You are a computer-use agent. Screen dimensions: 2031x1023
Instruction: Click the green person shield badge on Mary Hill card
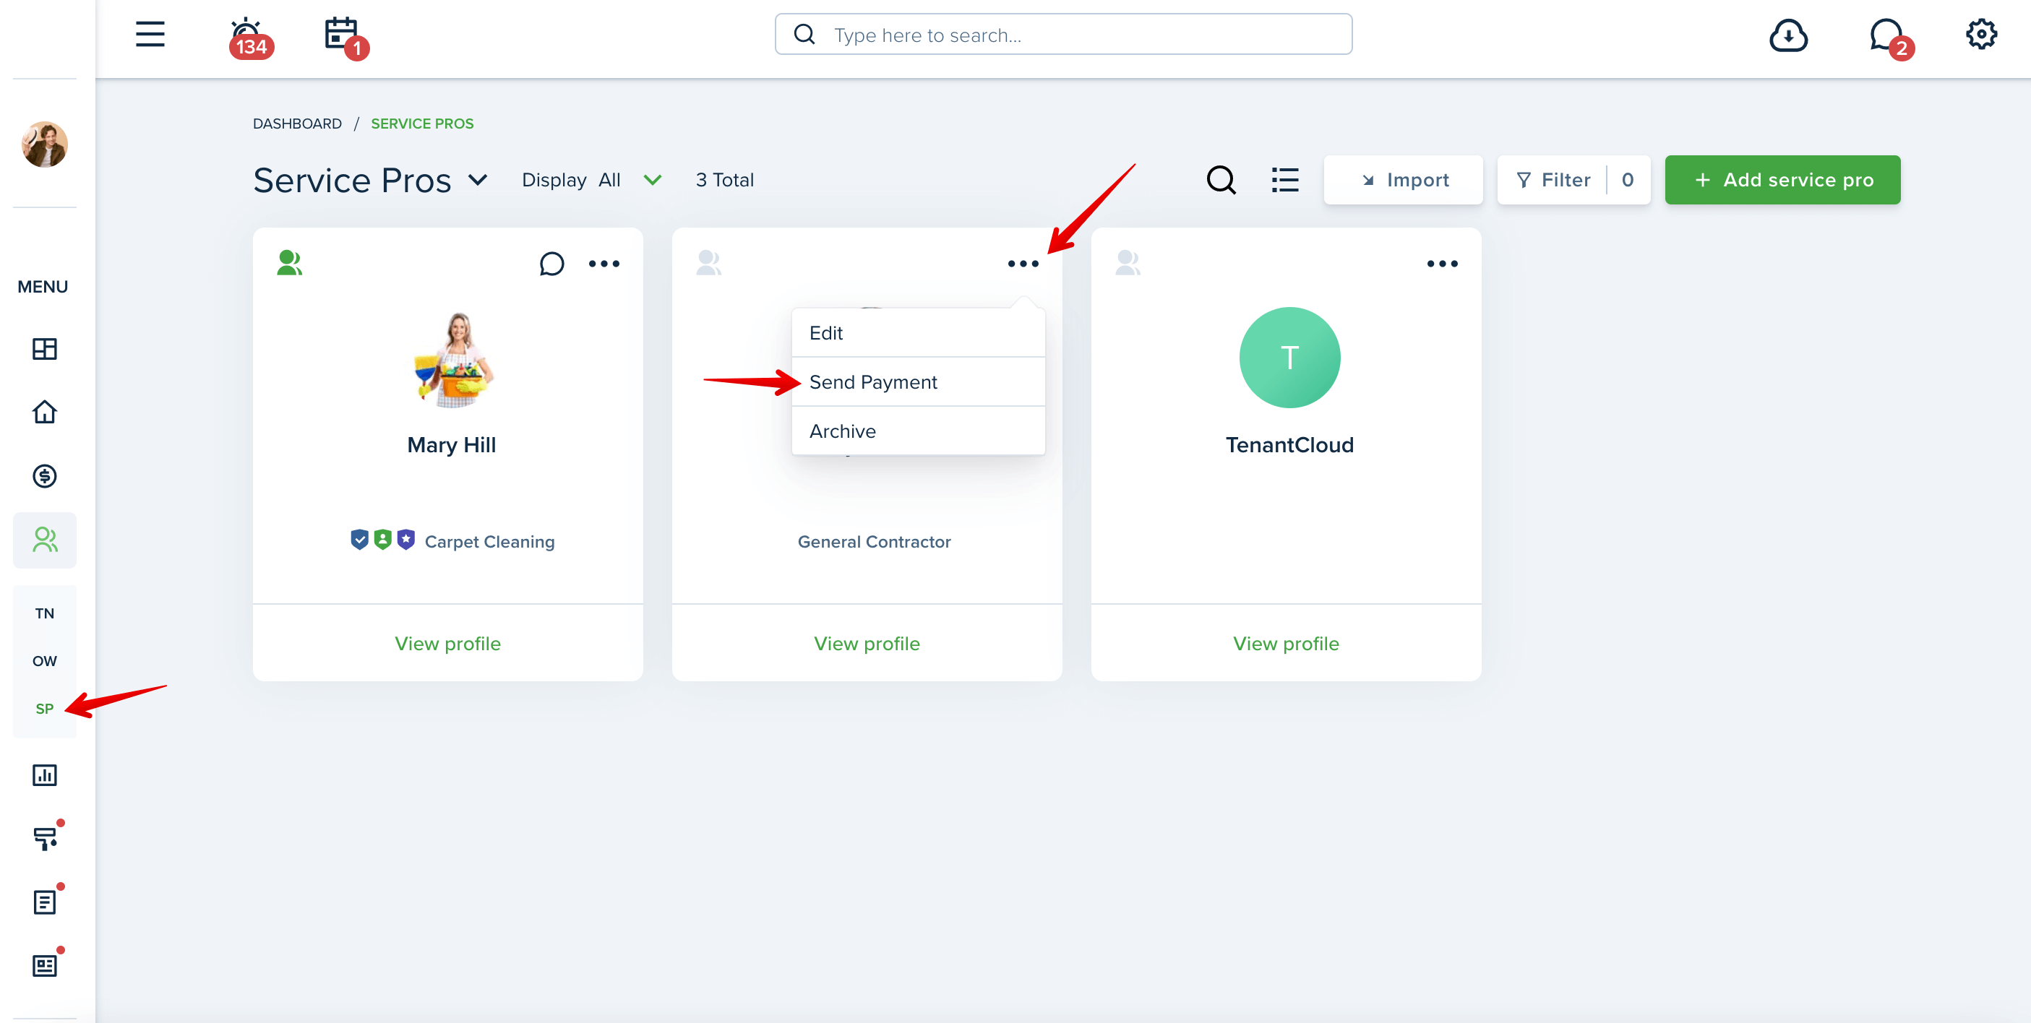[382, 540]
